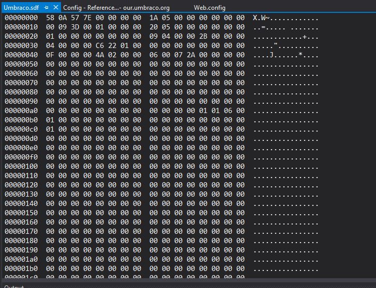This screenshot has width=376, height=288.
Task: Click first byte 58 at offset 00000000
Action: pyautogui.click(x=50, y=18)
